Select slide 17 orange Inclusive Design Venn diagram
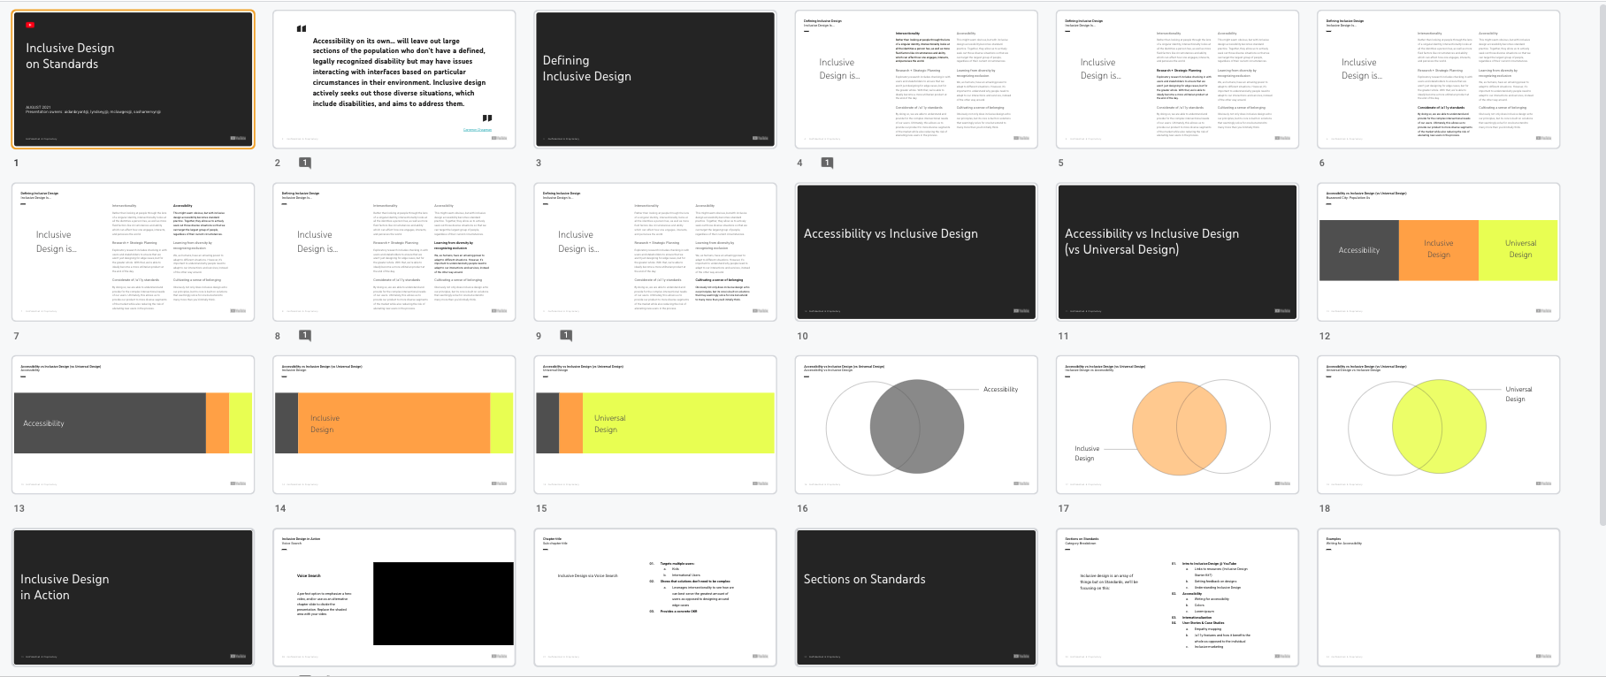The height and width of the screenshot is (677, 1606). click(x=1177, y=424)
